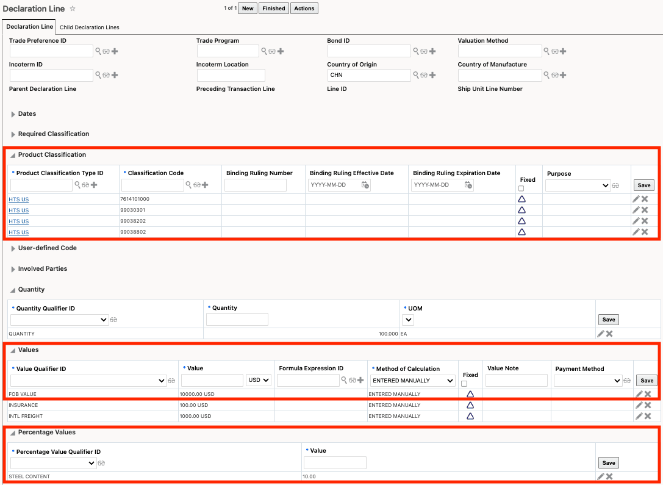Image resolution: width=663 pixels, height=485 pixels.
Task: View Country of Origin details via glasses icon
Action: (424, 75)
